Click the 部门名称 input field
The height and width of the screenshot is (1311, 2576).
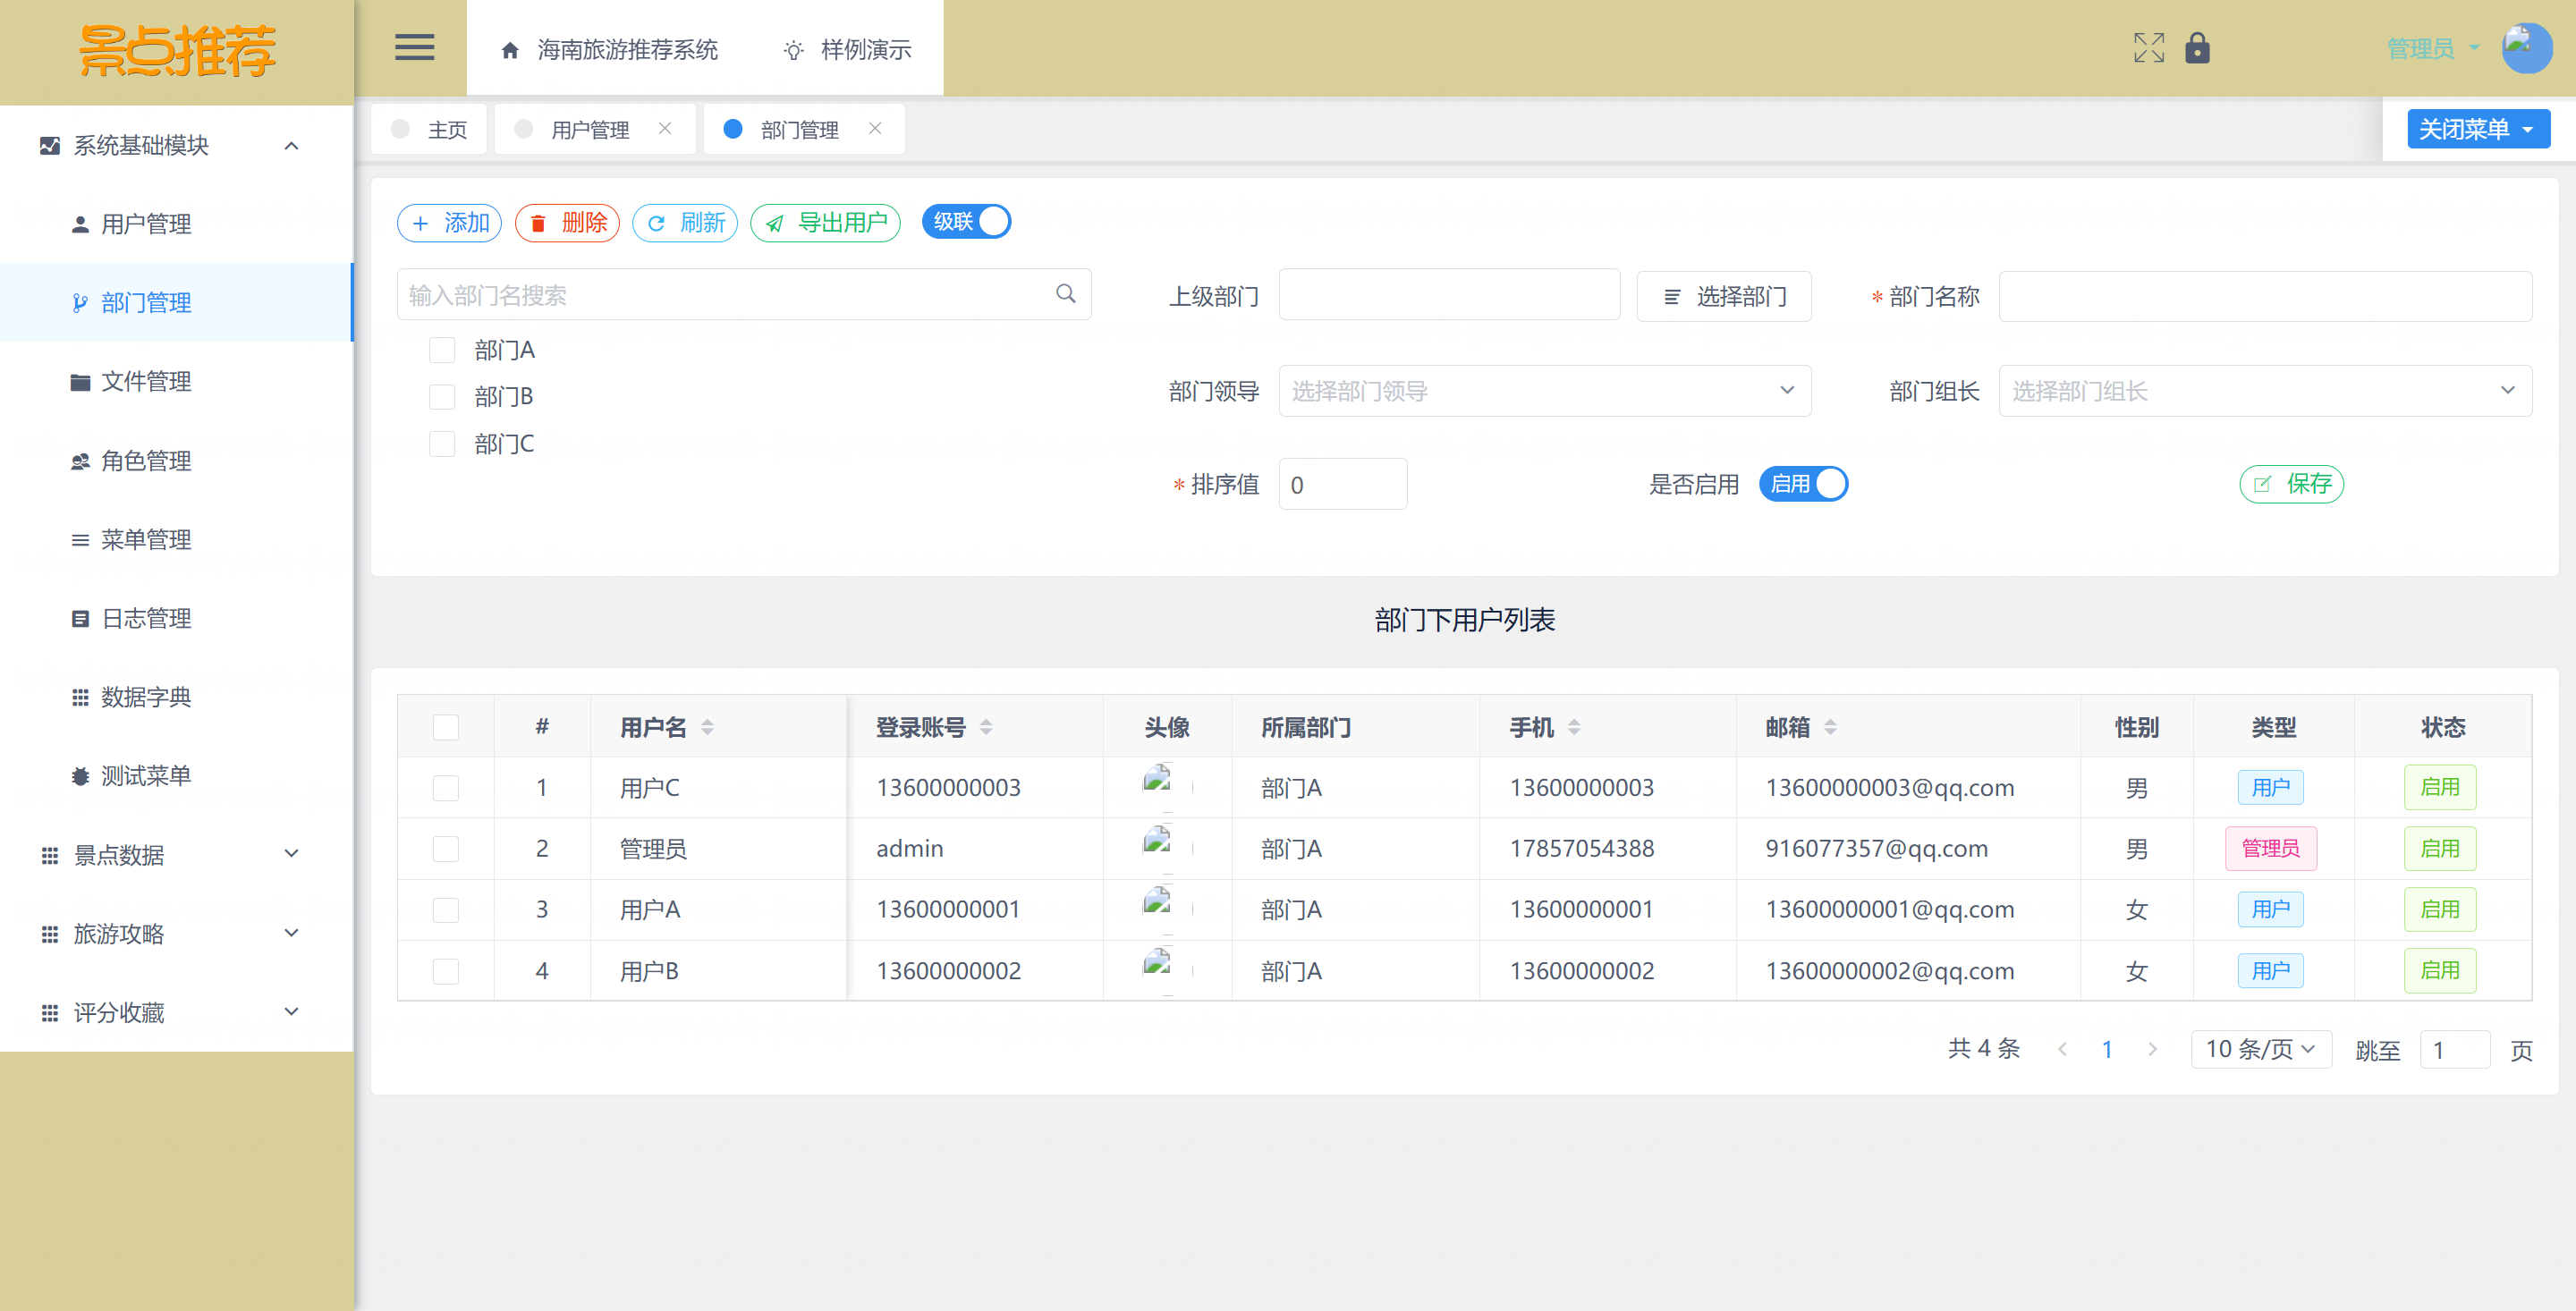(2264, 296)
